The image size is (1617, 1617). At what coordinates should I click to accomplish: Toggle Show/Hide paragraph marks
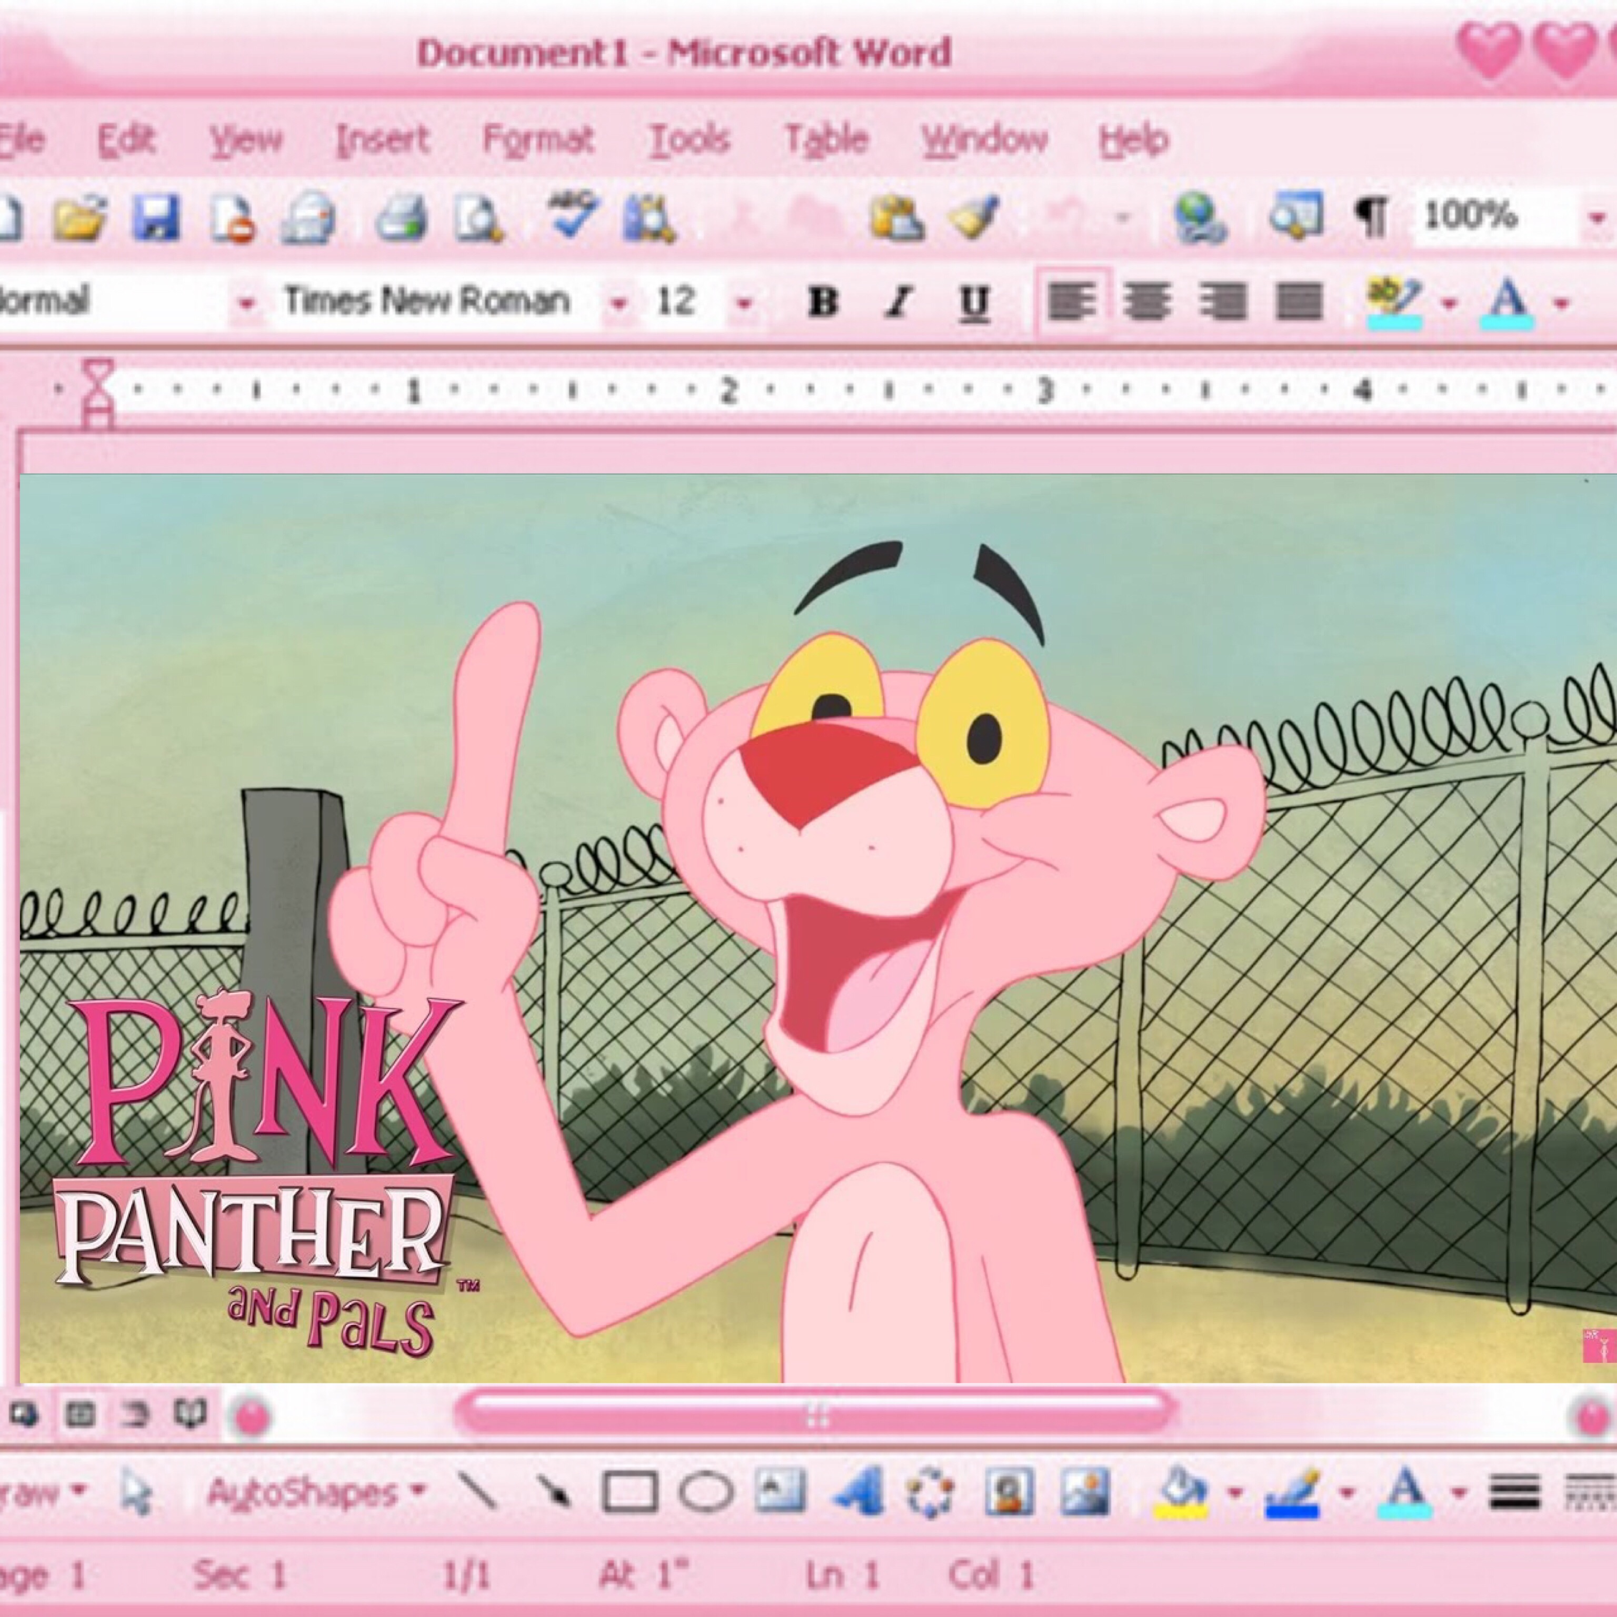1372,217
